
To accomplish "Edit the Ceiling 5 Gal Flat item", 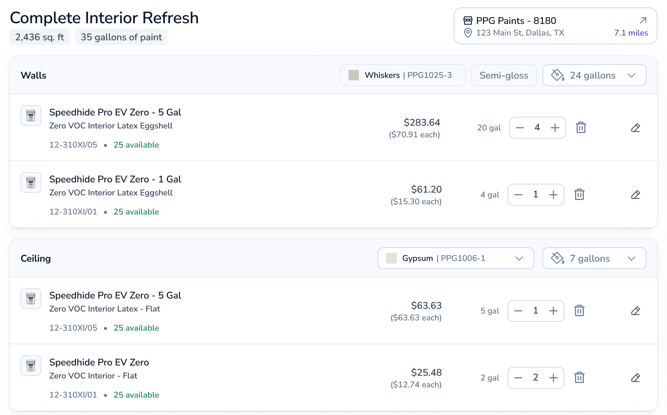I will (x=635, y=311).
